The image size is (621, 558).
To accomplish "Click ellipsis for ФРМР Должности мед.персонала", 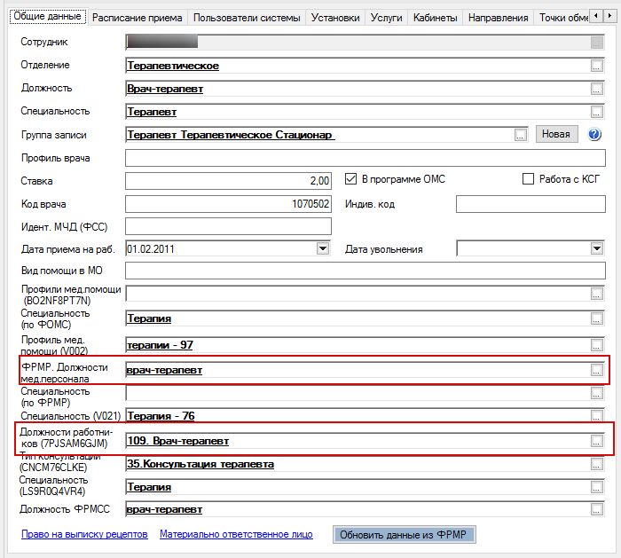I will click(596, 370).
